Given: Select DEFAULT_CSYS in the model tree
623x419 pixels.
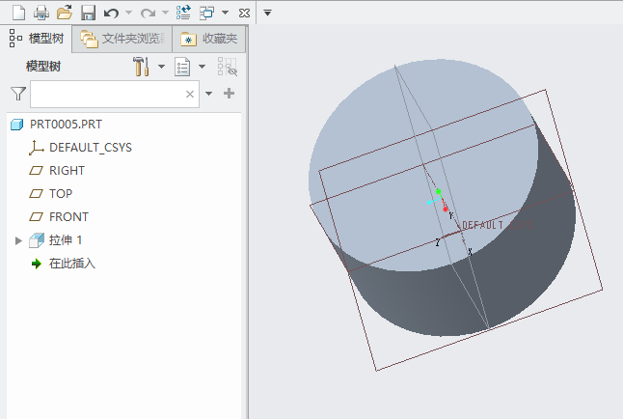Looking at the screenshot, I should 90,148.
